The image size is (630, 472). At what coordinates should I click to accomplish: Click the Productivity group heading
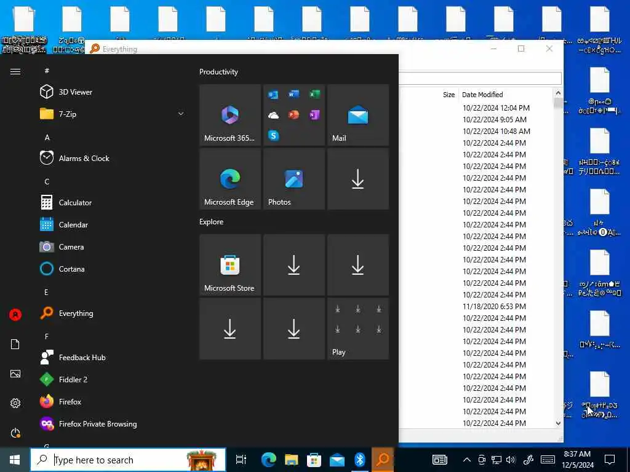point(218,72)
